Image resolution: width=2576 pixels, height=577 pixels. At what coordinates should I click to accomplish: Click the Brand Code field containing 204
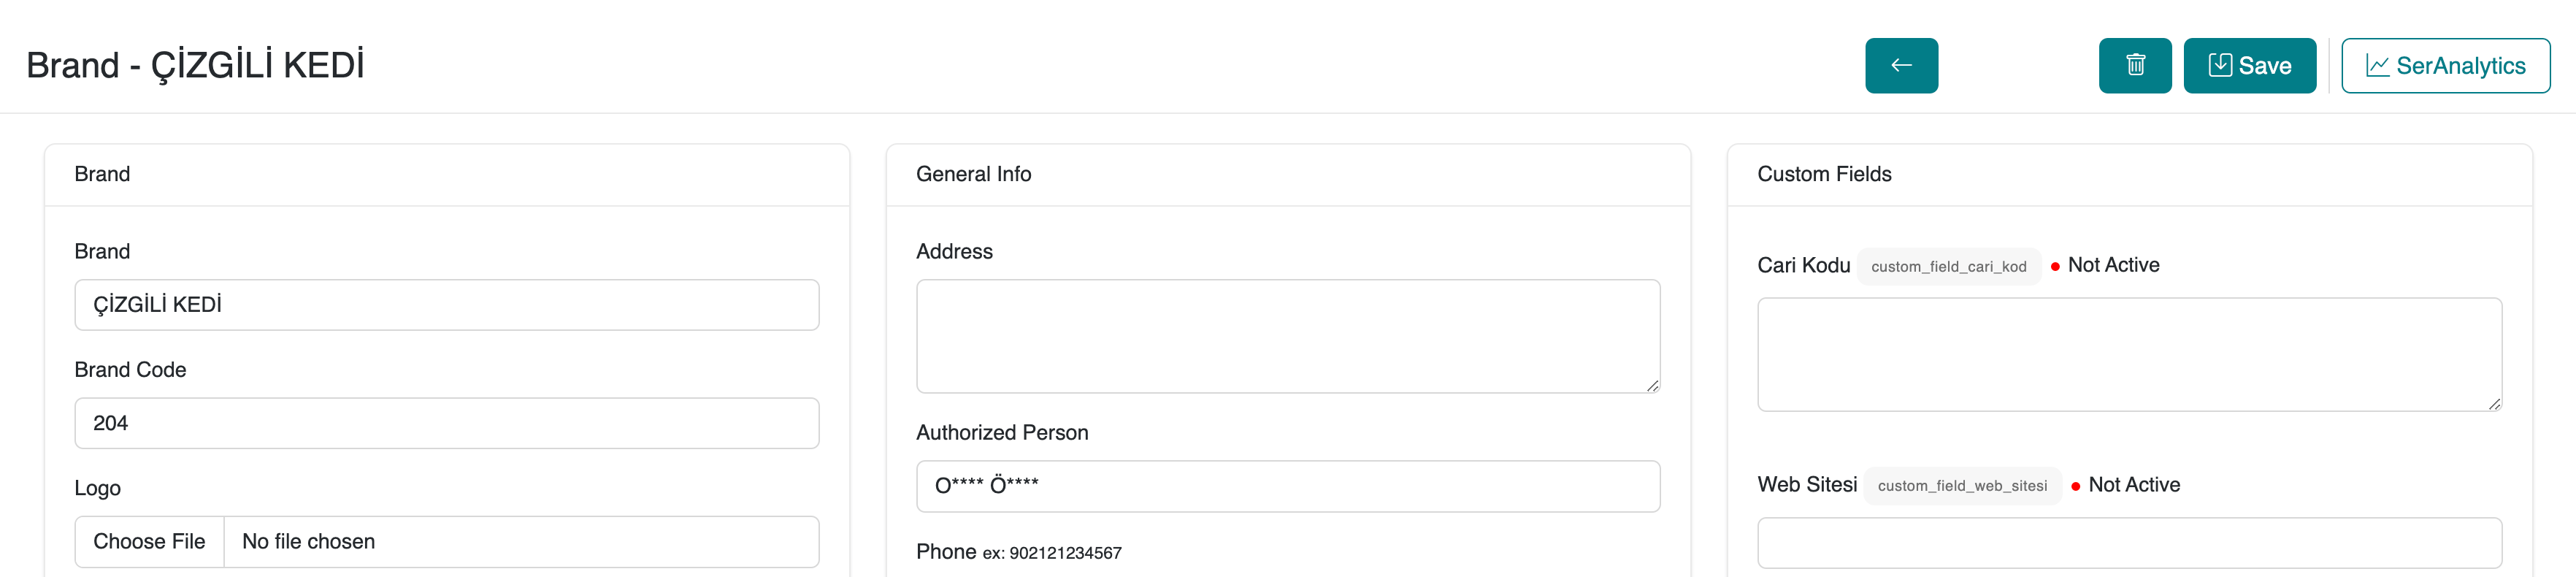pos(447,423)
